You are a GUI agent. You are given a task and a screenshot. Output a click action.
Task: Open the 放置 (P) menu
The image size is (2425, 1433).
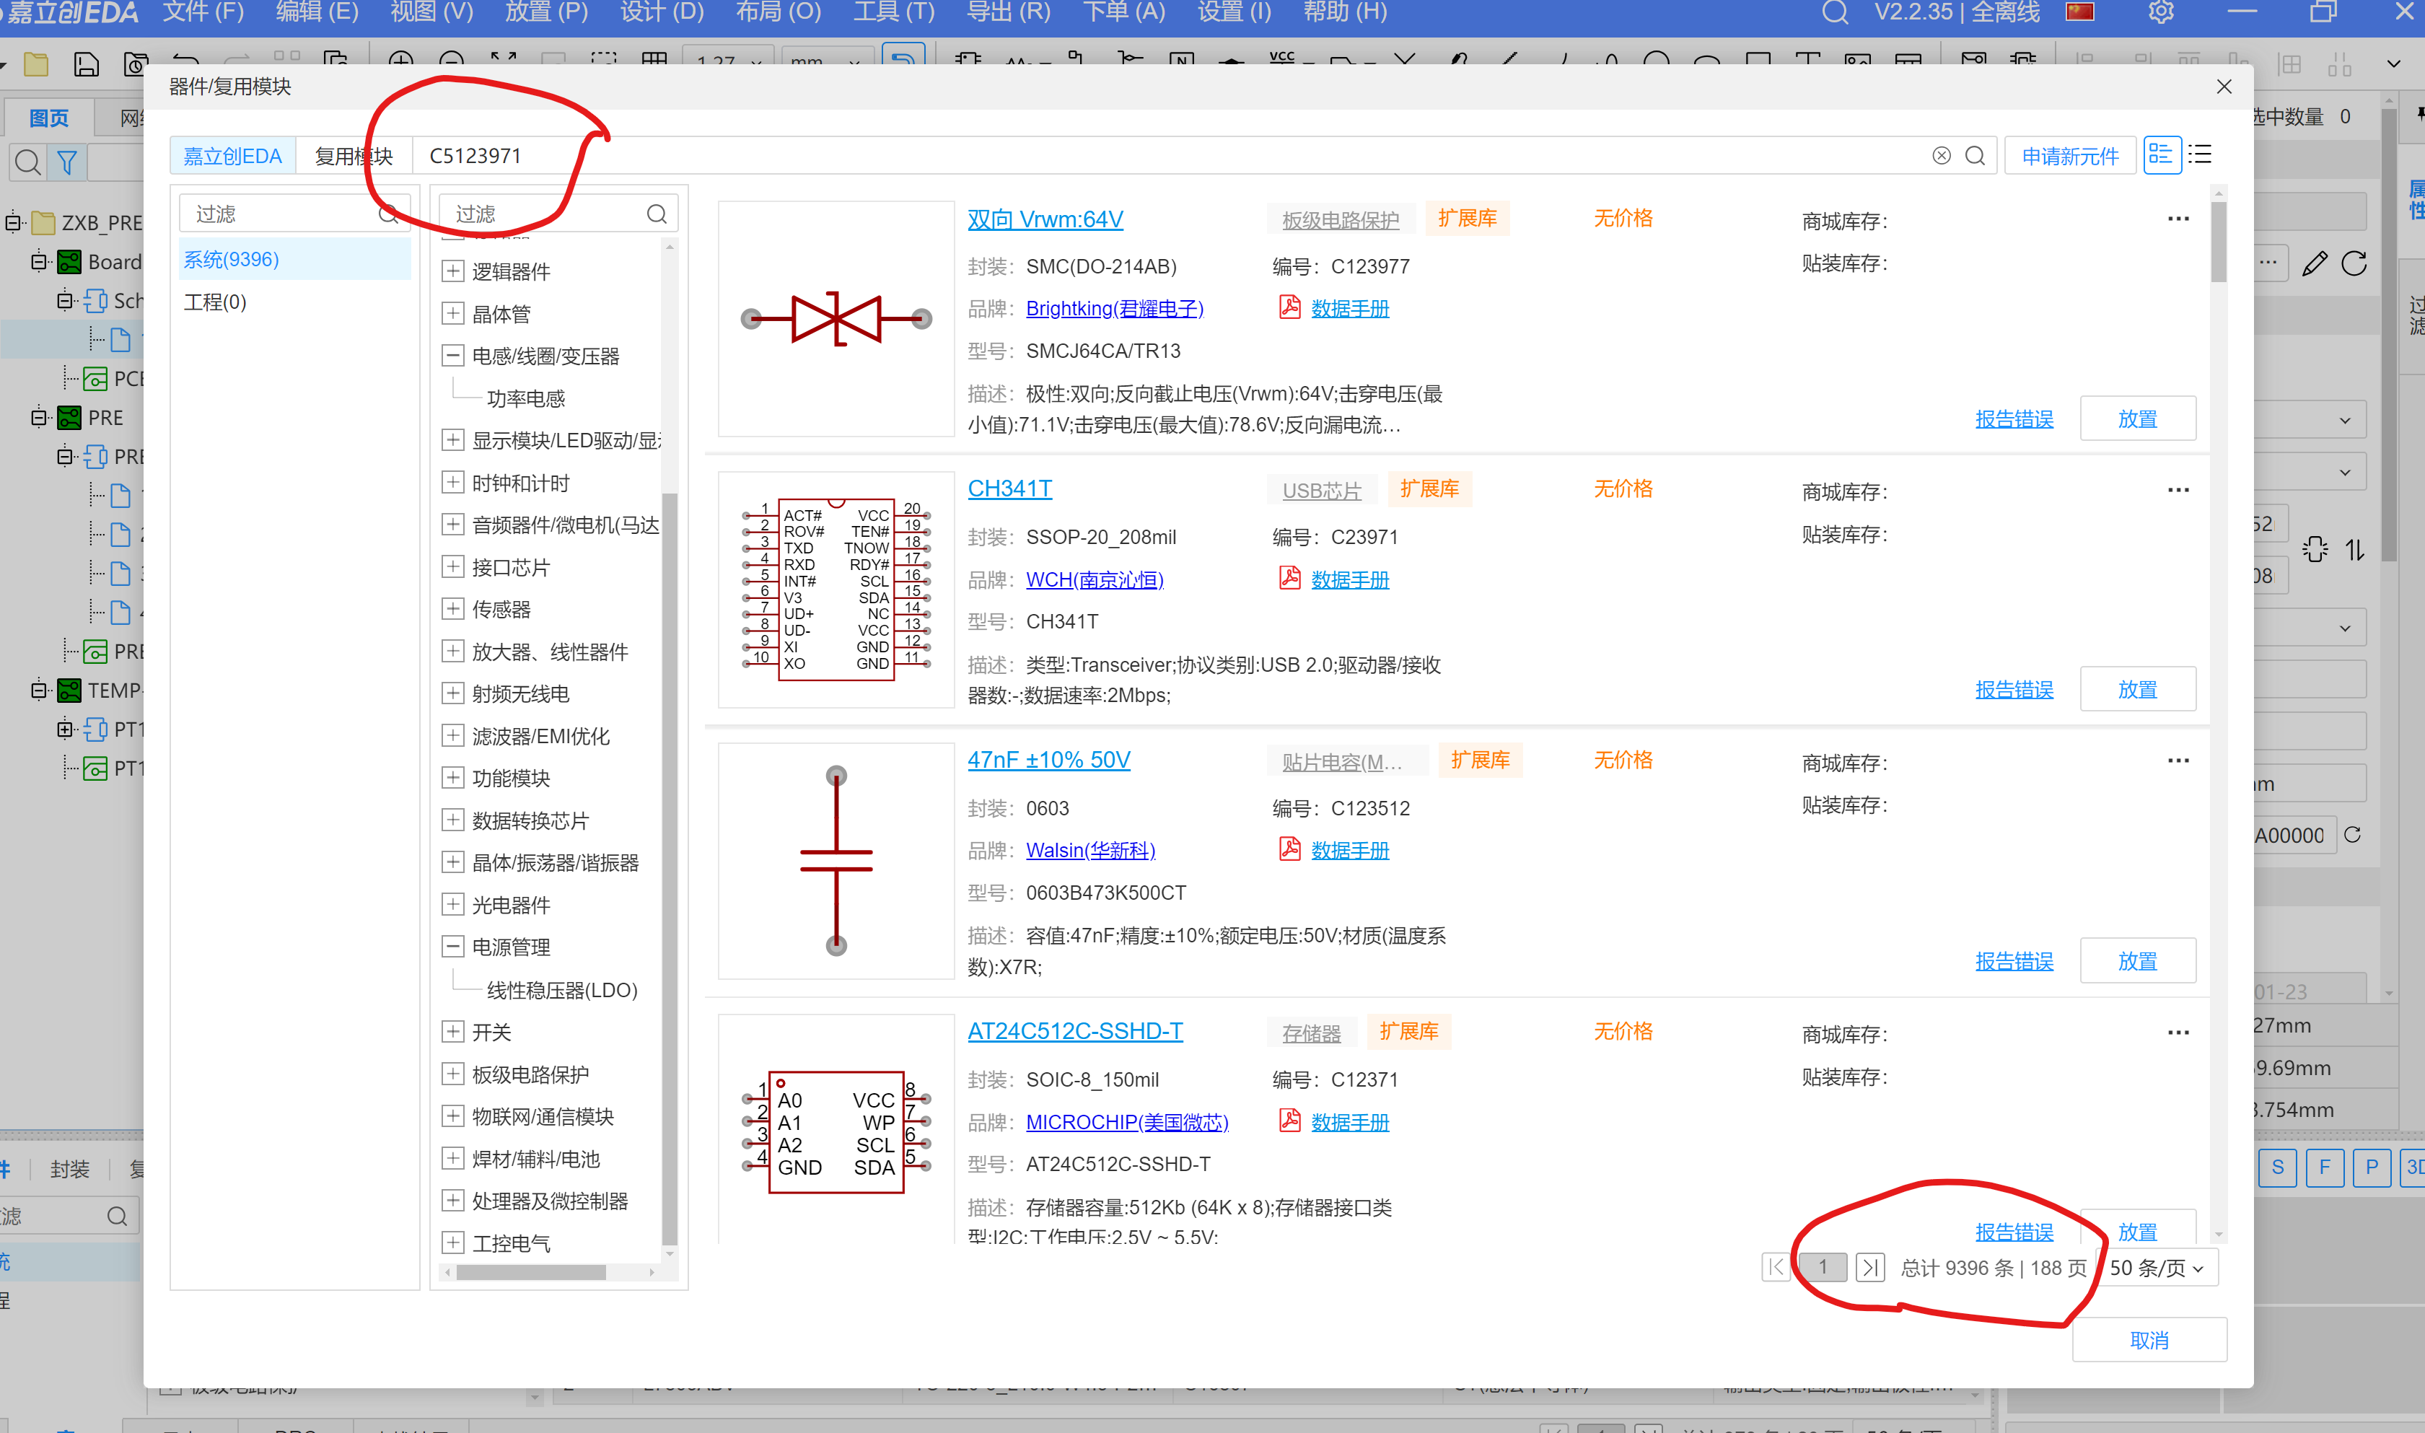click(x=546, y=12)
